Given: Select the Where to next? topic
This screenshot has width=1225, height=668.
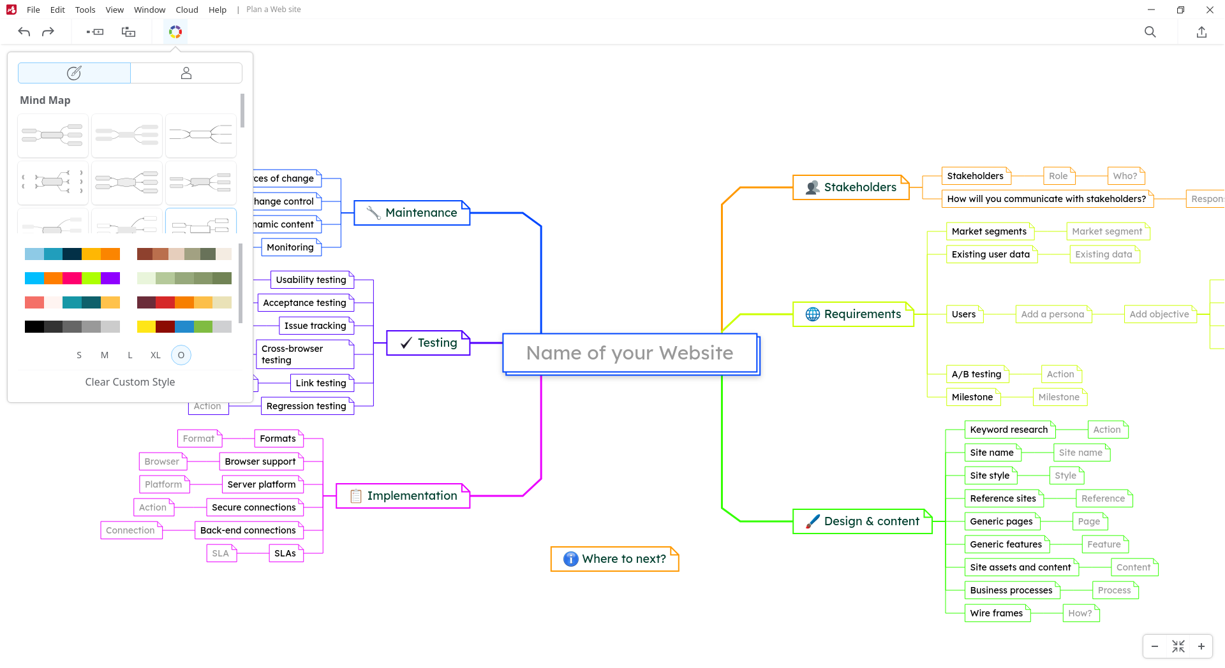Looking at the screenshot, I should pos(615,559).
